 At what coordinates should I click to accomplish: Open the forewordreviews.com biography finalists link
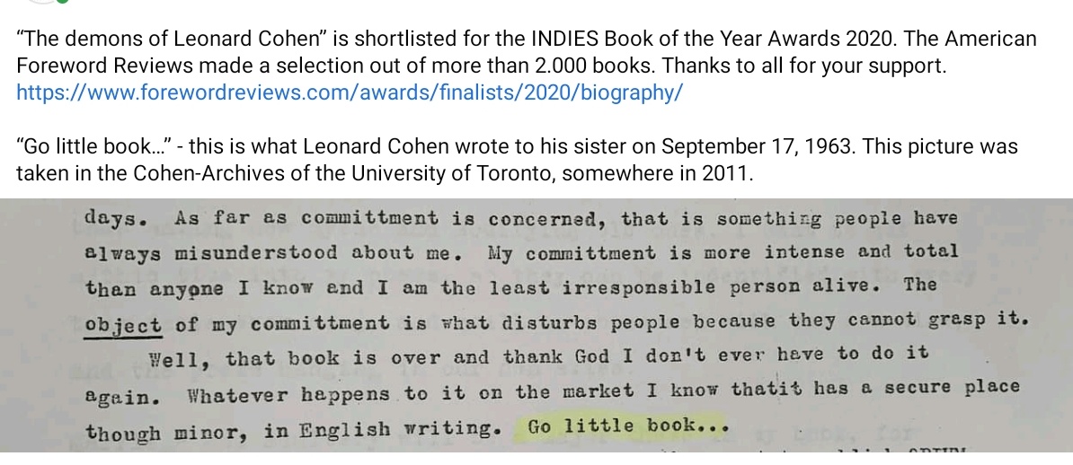[x=349, y=92]
